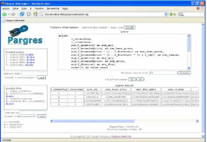
Task: Open the address bar URL dropdown
Action: pyautogui.click(x=166, y=14)
